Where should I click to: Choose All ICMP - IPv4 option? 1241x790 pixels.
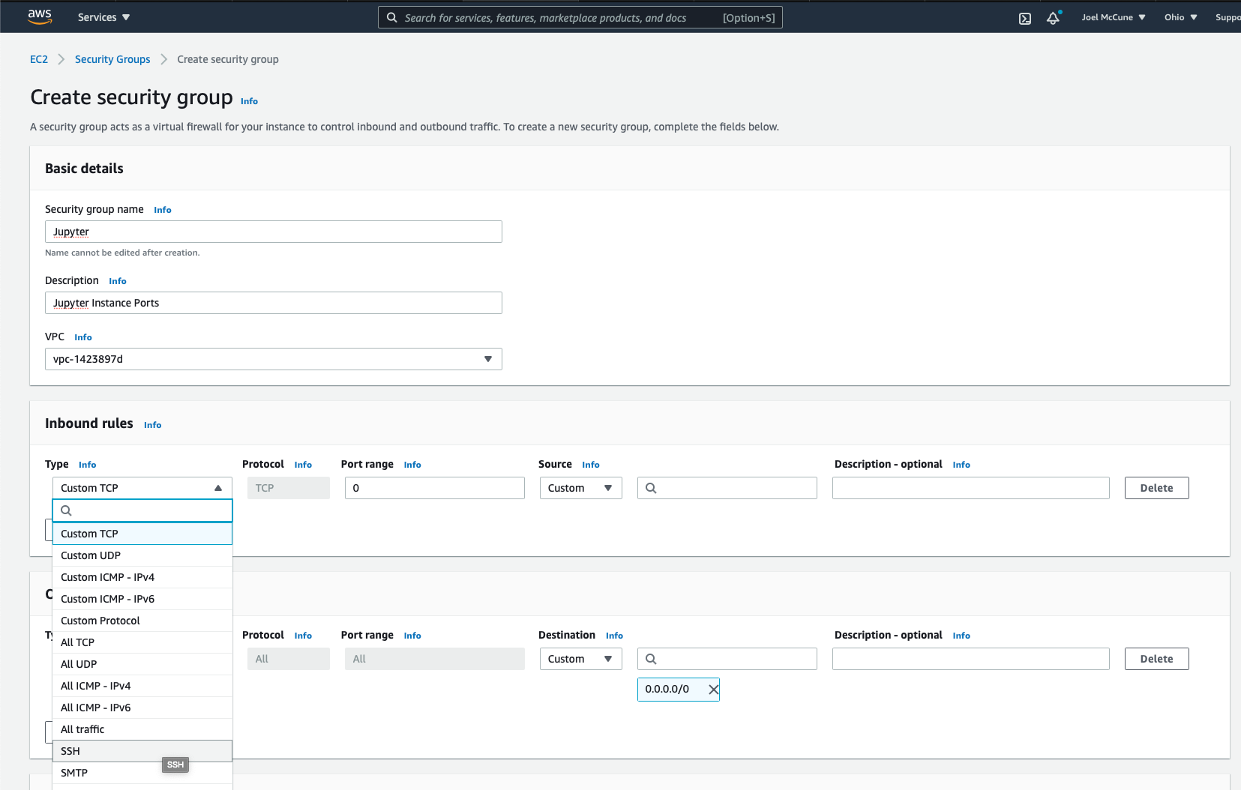[x=142, y=686]
